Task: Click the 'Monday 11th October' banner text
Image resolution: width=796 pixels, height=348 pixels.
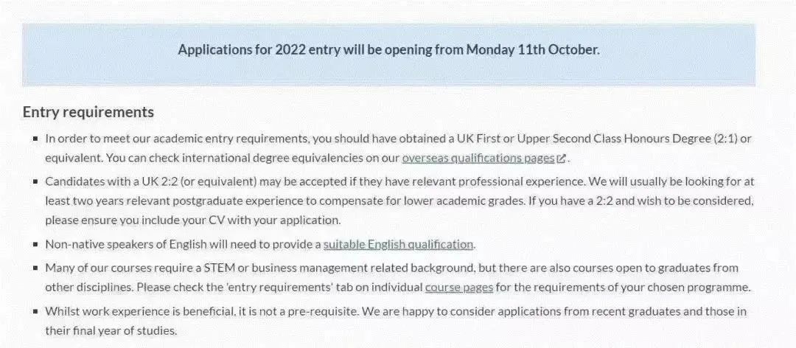Action: click(533, 50)
